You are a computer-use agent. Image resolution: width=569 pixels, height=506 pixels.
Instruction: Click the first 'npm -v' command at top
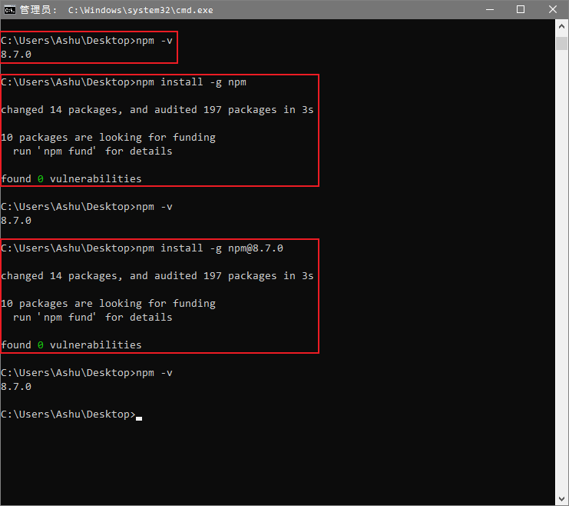point(154,40)
